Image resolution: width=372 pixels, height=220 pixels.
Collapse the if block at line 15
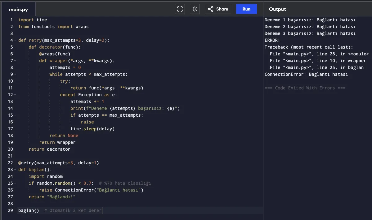coord(15,115)
